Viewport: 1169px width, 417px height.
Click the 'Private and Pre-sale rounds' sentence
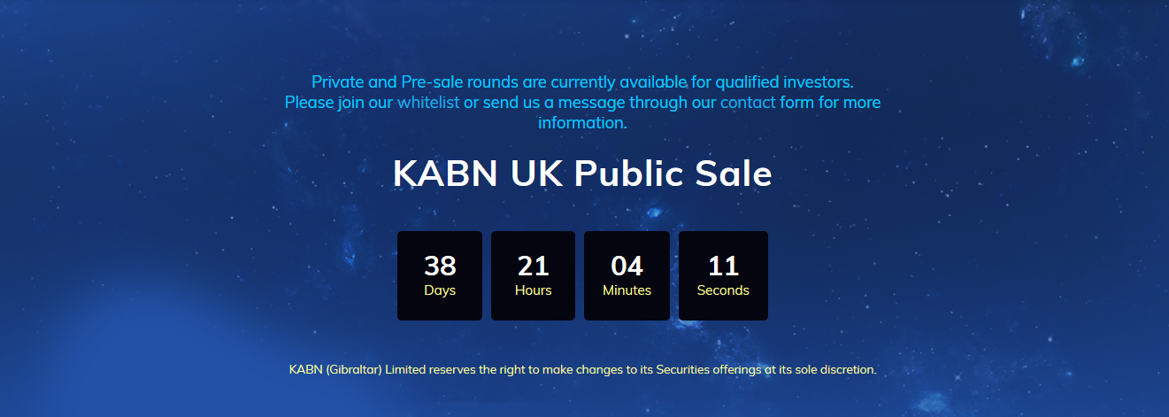tap(582, 82)
